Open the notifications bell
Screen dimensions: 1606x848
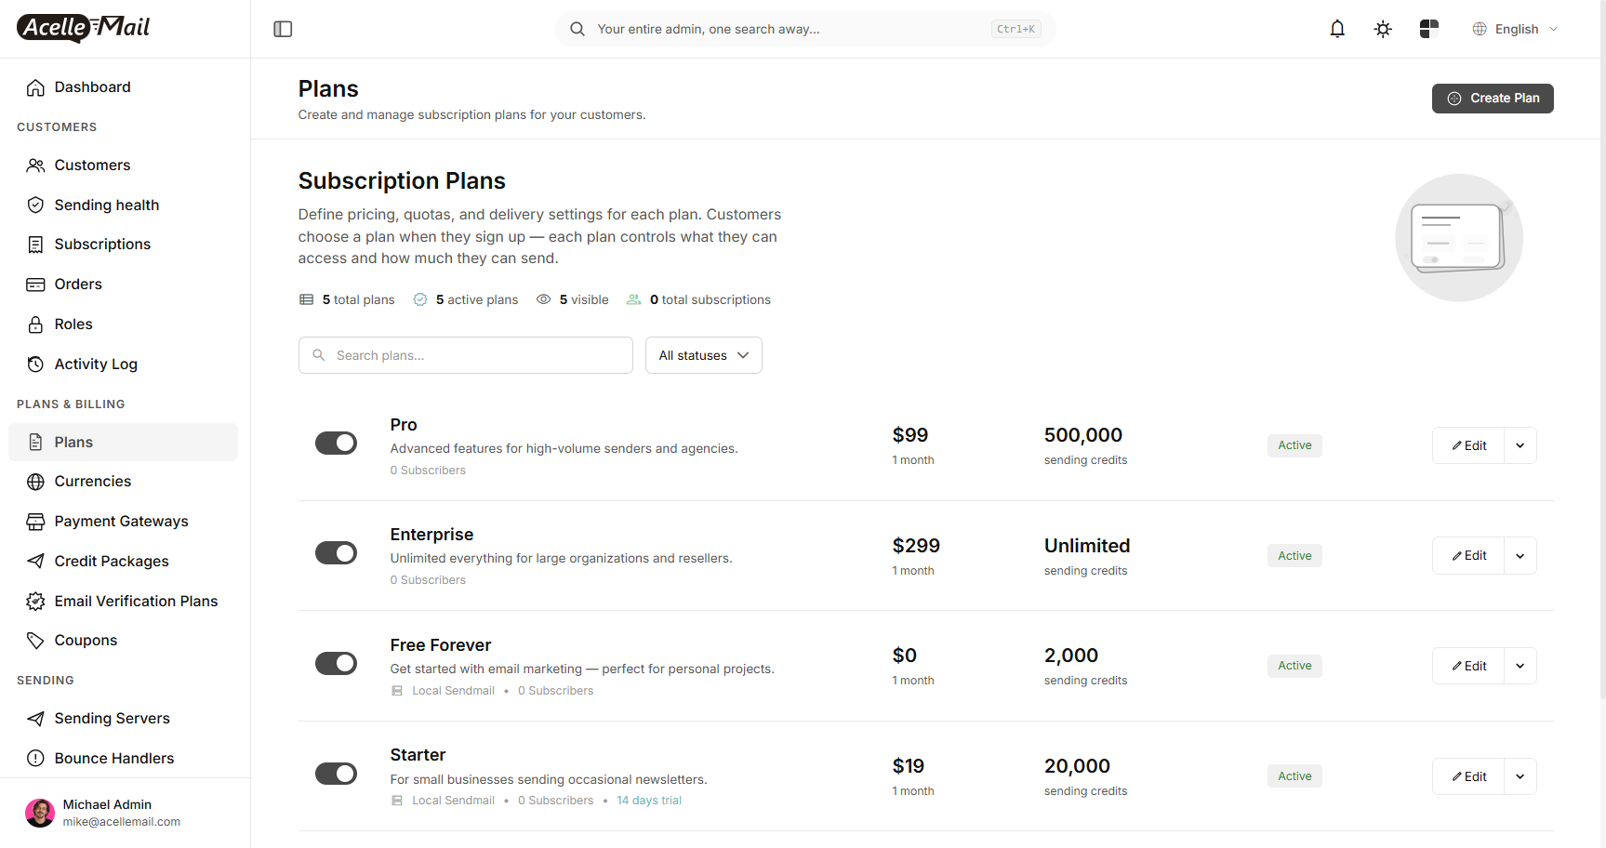[1337, 29]
